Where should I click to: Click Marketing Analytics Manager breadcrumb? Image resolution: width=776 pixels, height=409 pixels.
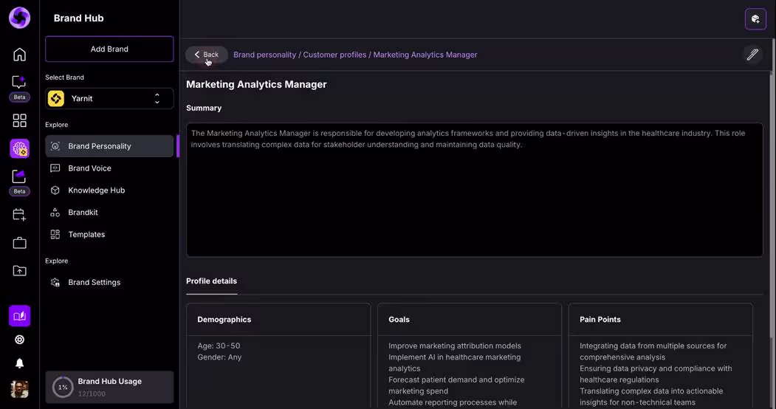click(425, 55)
